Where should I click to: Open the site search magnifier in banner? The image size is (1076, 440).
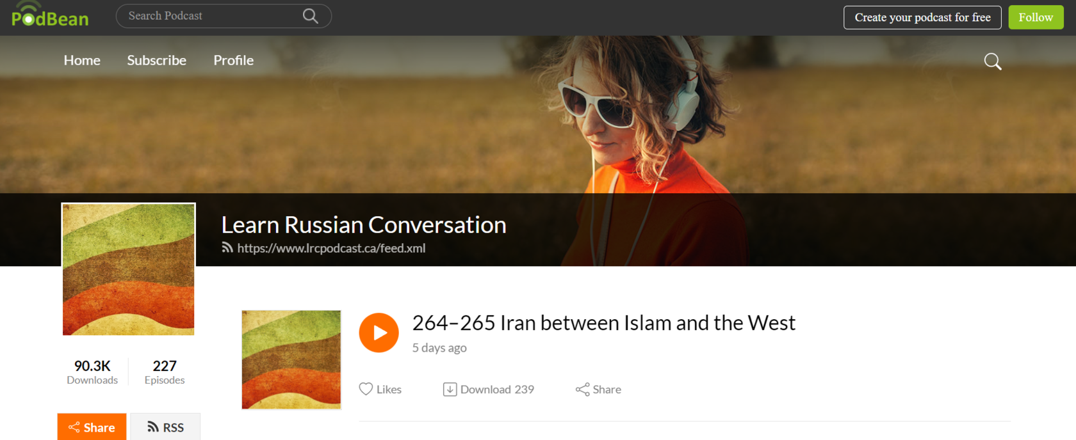pyautogui.click(x=993, y=61)
